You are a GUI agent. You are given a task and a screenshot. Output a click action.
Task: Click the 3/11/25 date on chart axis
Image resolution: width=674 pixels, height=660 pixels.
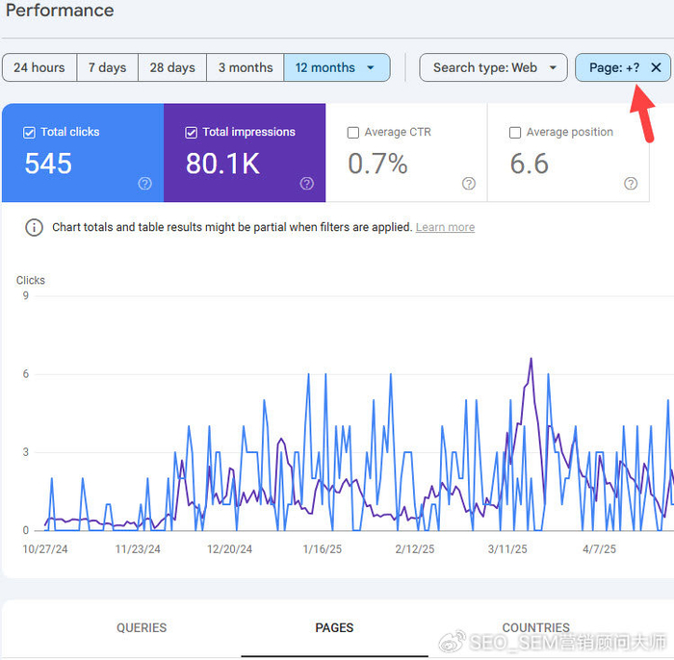point(507,549)
